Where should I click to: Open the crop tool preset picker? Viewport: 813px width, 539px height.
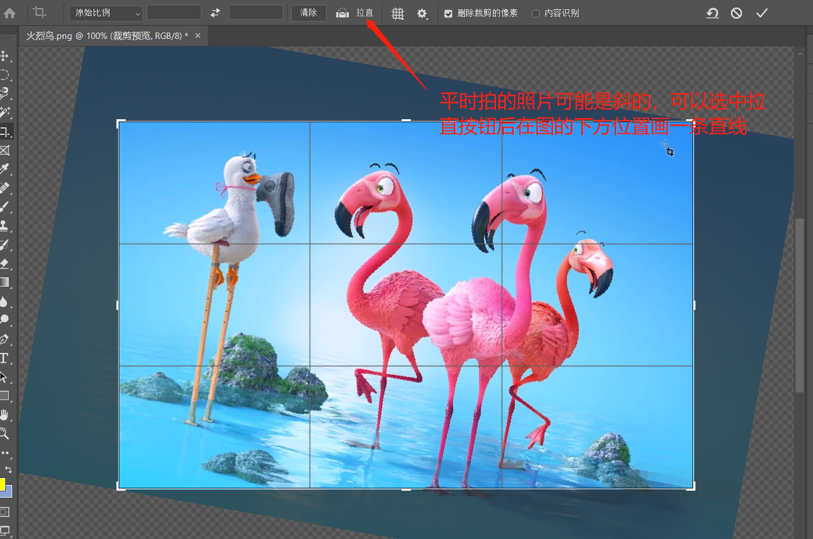(x=44, y=13)
